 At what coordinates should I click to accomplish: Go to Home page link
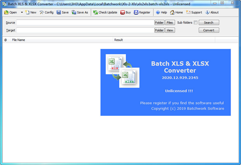tap(176, 12)
